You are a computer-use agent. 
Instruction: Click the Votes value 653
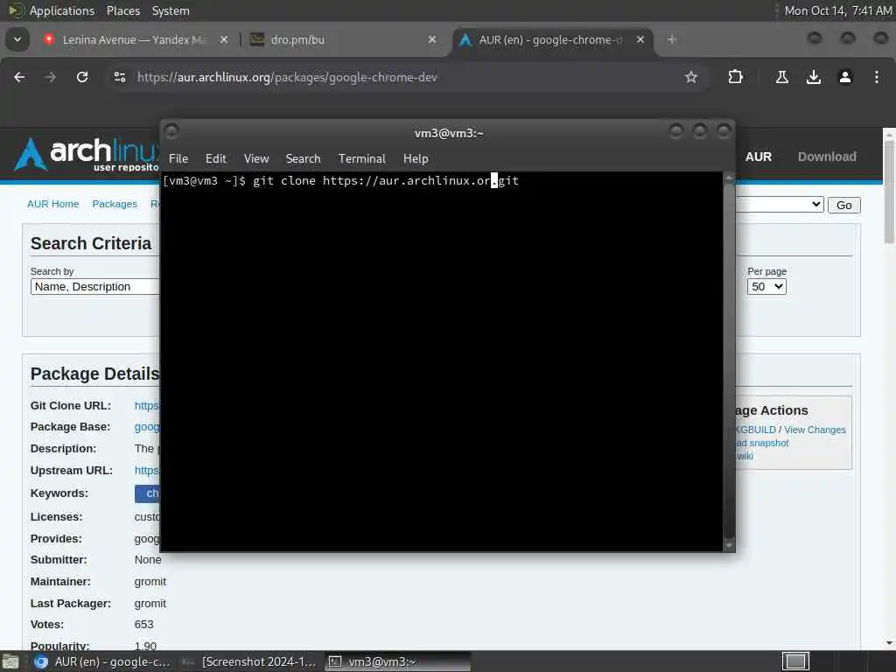[144, 625]
